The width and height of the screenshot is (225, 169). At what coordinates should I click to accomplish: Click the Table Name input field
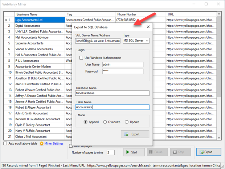click(112, 107)
